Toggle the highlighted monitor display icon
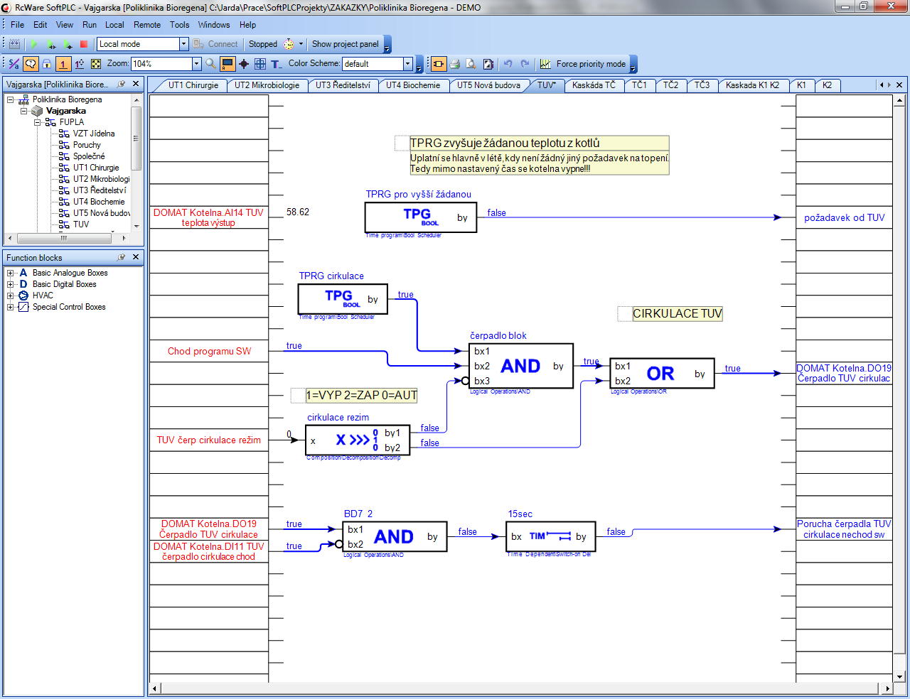 coord(227,64)
